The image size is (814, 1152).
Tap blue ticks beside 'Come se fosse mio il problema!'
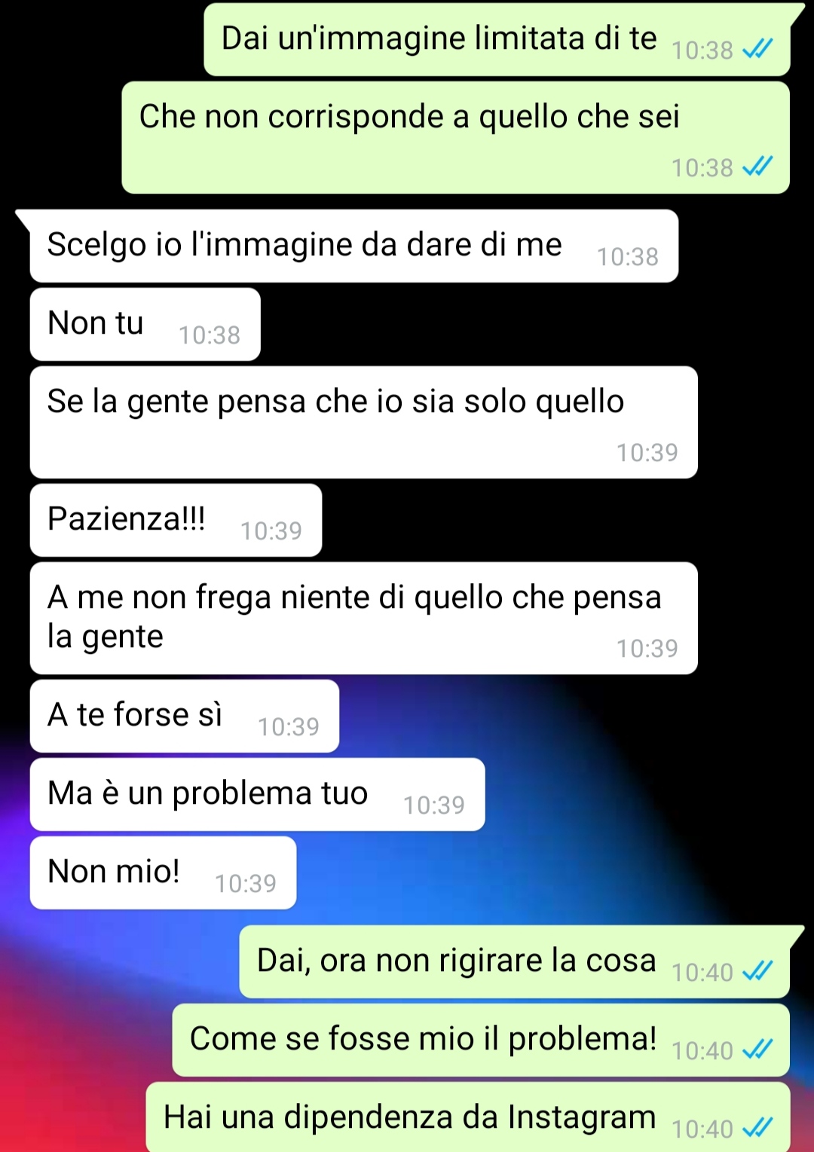click(757, 1050)
